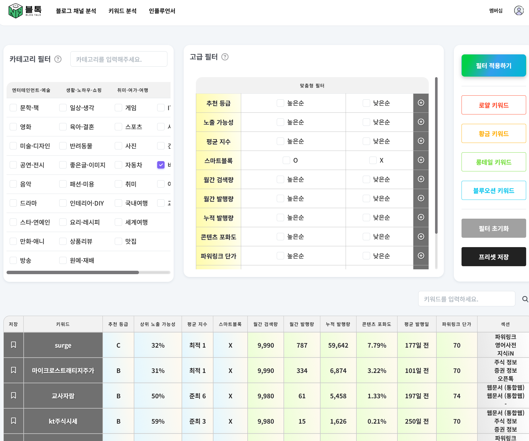The image size is (529, 441).
Task: Tick 높은순 for 추천 등급
Action: click(280, 103)
